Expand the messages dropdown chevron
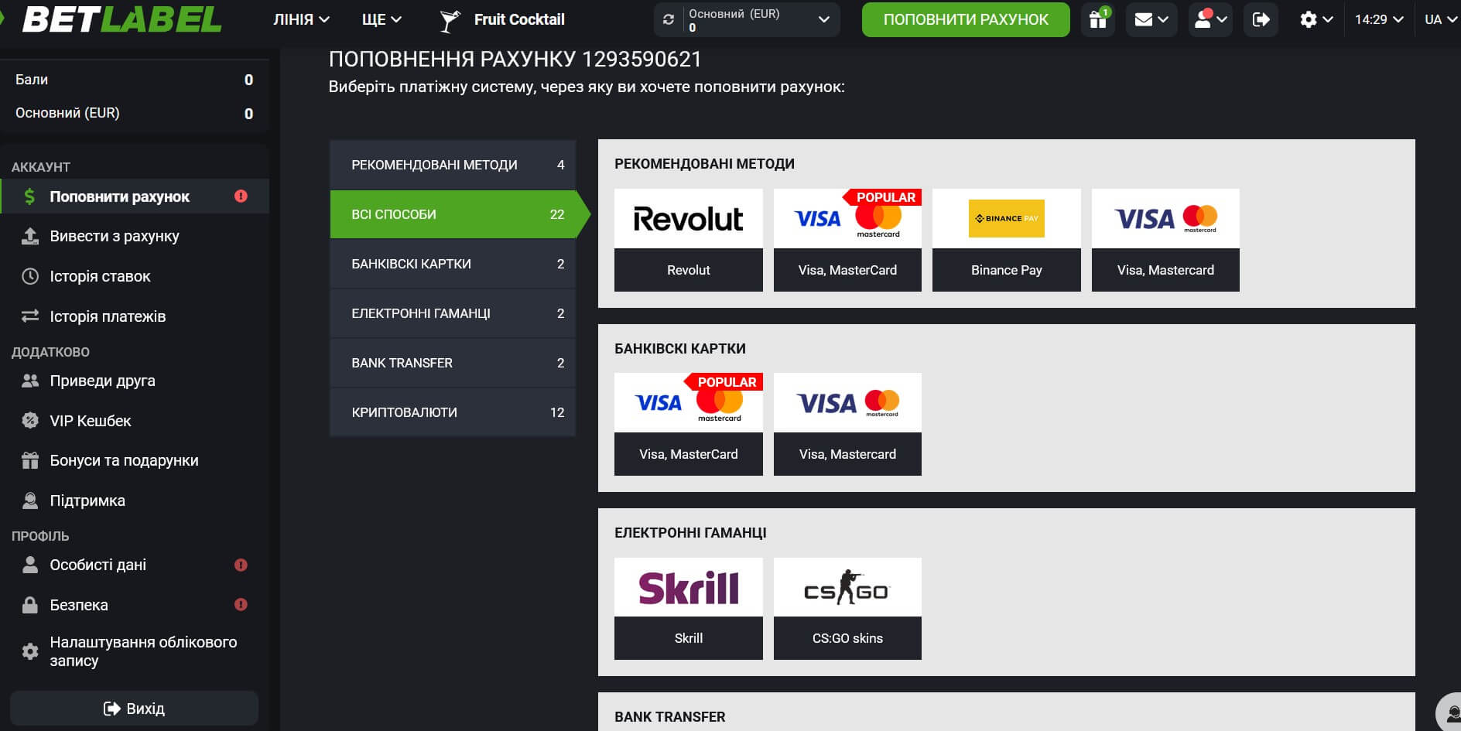 pyautogui.click(x=1163, y=19)
